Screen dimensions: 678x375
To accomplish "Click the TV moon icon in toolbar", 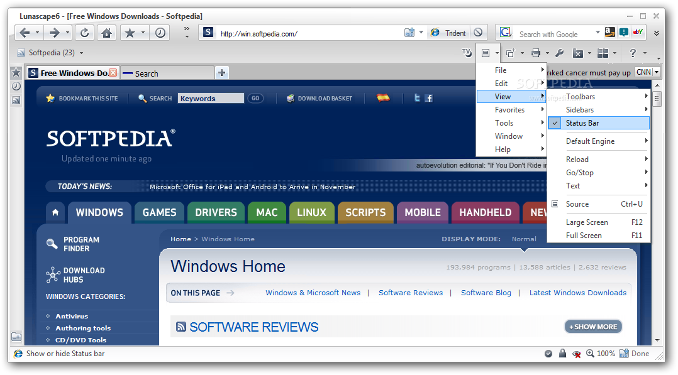I will pyautogui.click(x=467, y=53).
